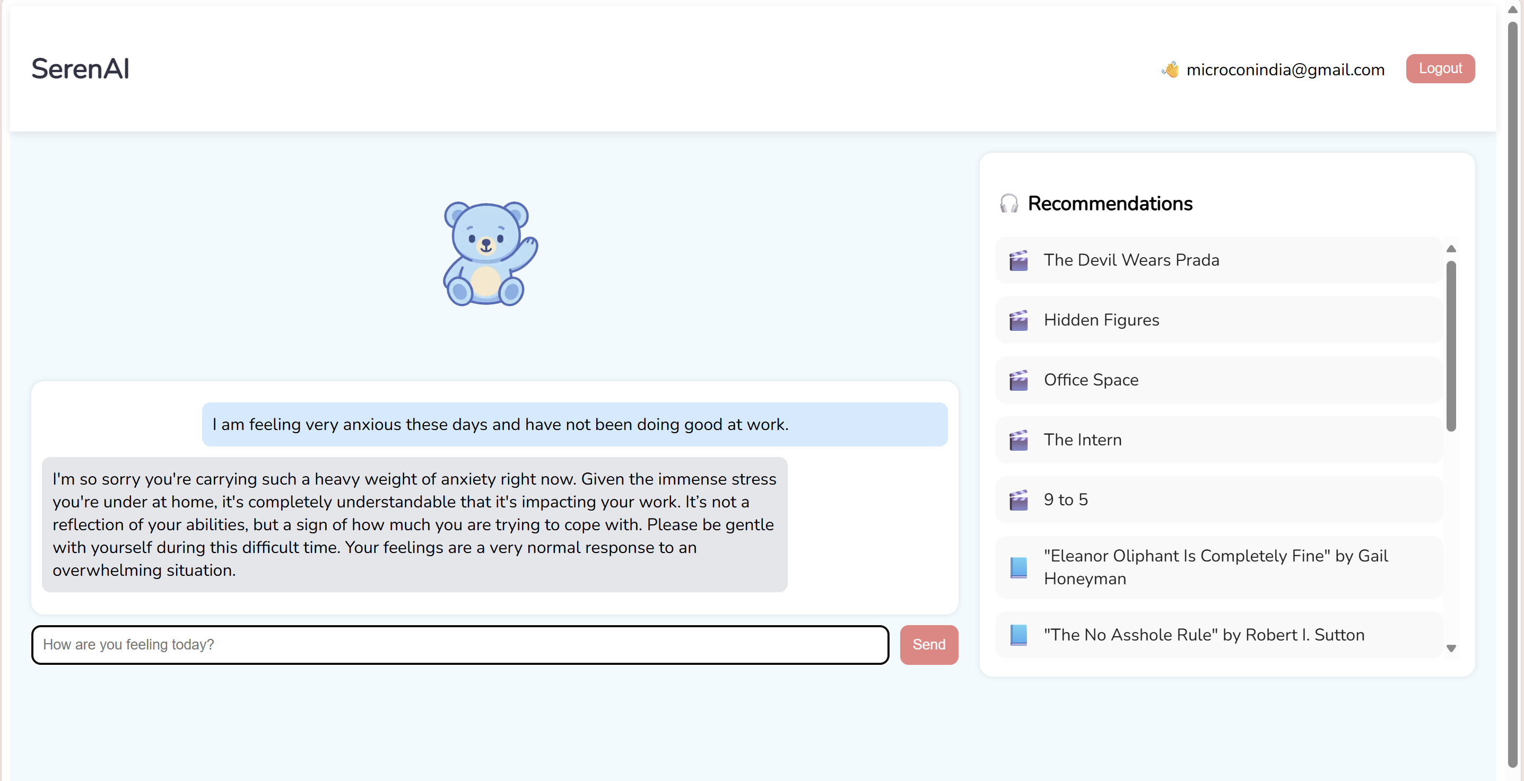Click the clapperboard icon beside The Devil Wears Prada

tap(1018, 260)
